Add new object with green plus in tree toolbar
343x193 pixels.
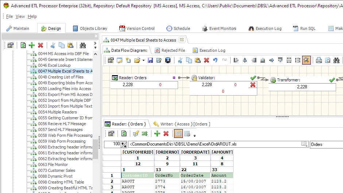tap(32, 45)
